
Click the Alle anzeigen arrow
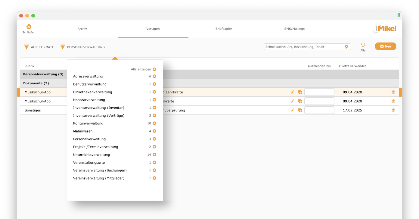[x=154, y=69]
